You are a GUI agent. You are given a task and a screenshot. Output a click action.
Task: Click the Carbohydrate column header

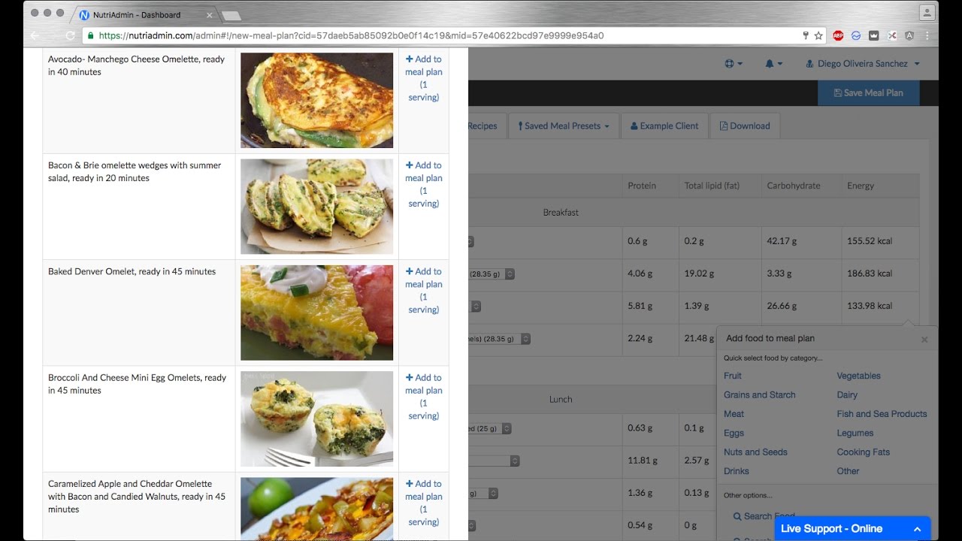[x=794, y=186]
